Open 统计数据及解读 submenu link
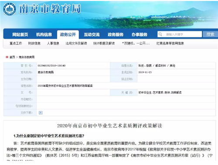The width and height of the screenshot is (218, 165). pyautogui.click(x=104, y=43)
